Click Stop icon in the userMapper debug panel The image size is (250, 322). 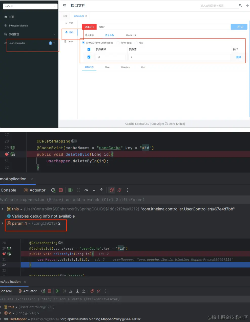50,291
